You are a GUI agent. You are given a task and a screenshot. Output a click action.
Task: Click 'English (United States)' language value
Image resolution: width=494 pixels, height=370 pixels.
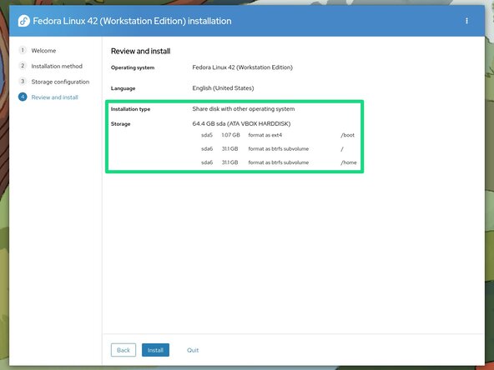tap(223, 88)
